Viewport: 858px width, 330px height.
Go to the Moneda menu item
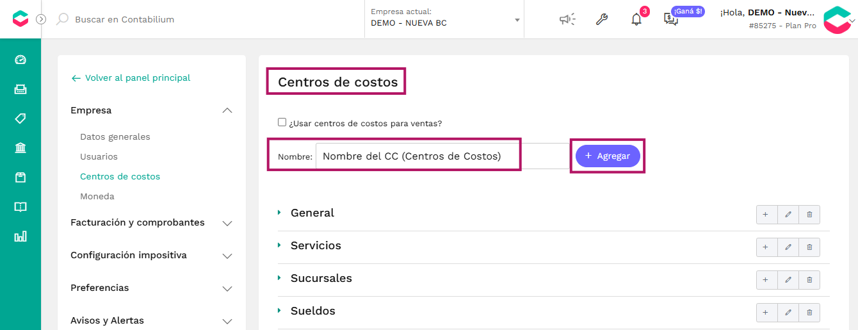97,196
